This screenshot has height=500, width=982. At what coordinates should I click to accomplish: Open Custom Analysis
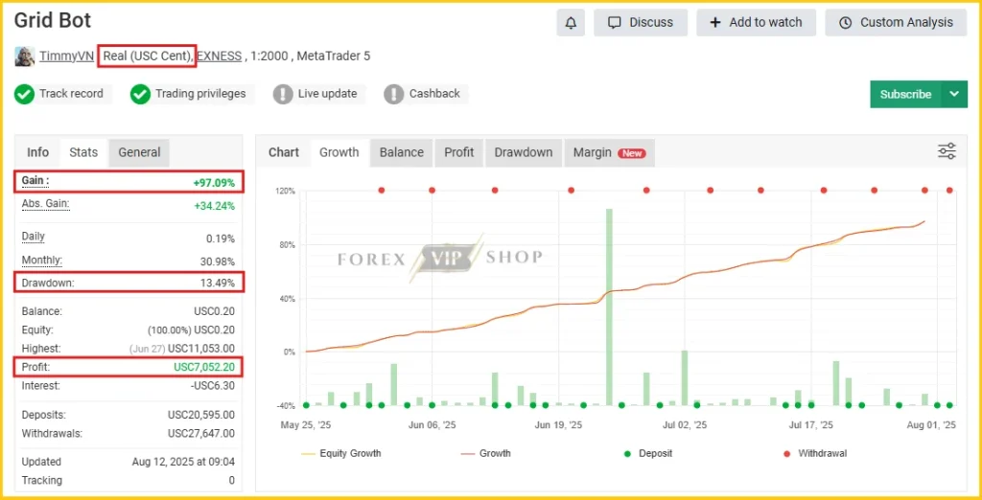tap(897, 23)
